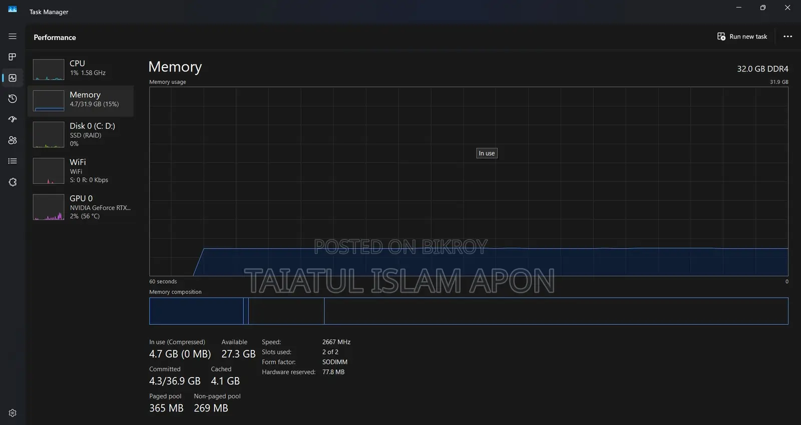Click the Memory usage graph label

click(x=168, y=82)
